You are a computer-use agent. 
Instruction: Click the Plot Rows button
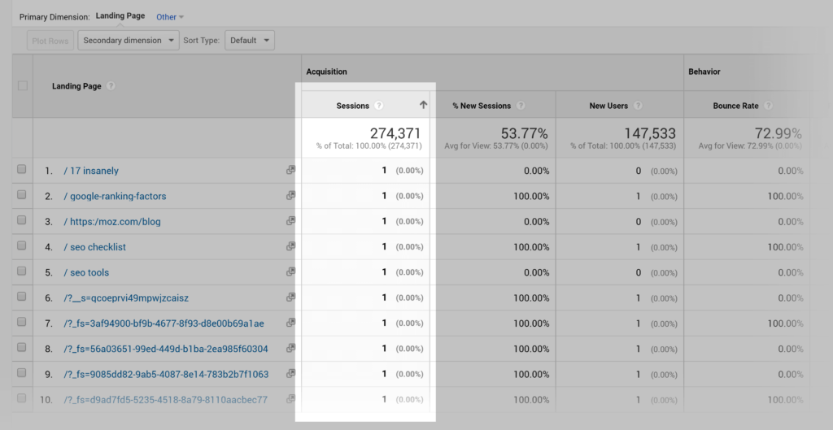tap(50, 41)
